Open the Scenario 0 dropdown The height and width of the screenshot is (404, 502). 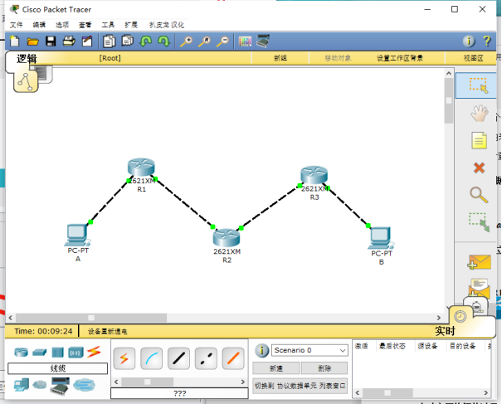[x=309, y=350]
